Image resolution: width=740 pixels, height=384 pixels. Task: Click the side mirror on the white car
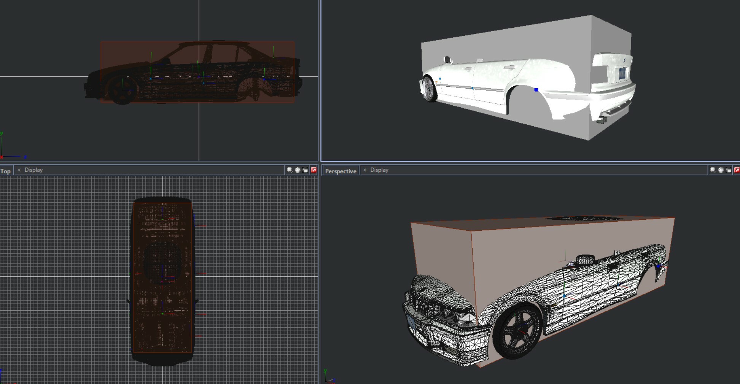[448, 60]
